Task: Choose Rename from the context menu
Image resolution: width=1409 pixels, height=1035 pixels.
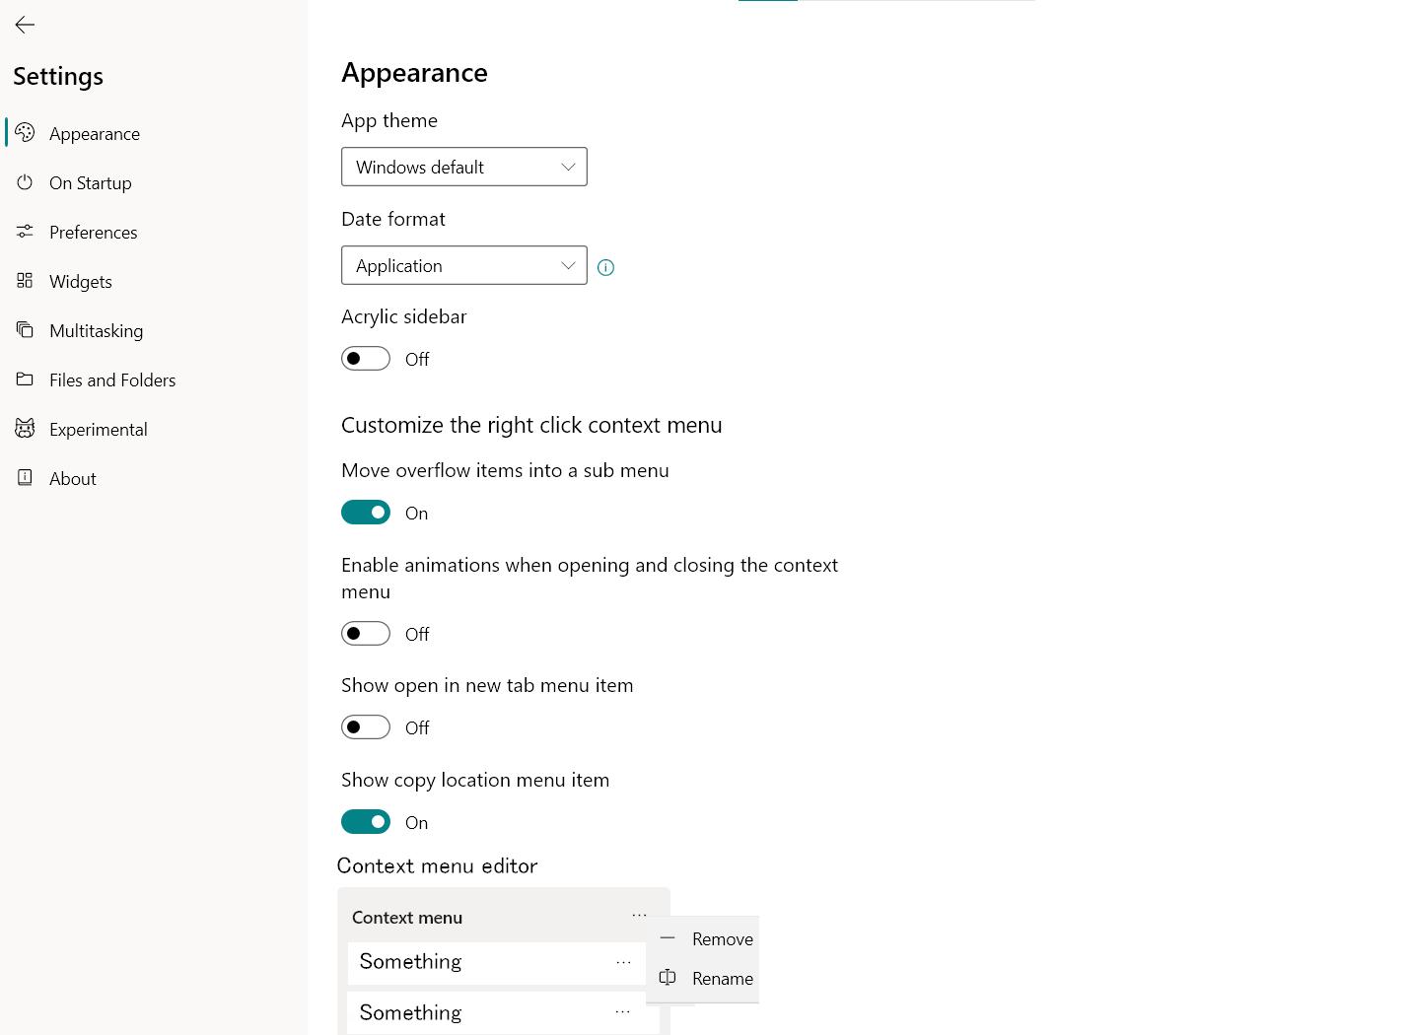Action: point(722,978)
